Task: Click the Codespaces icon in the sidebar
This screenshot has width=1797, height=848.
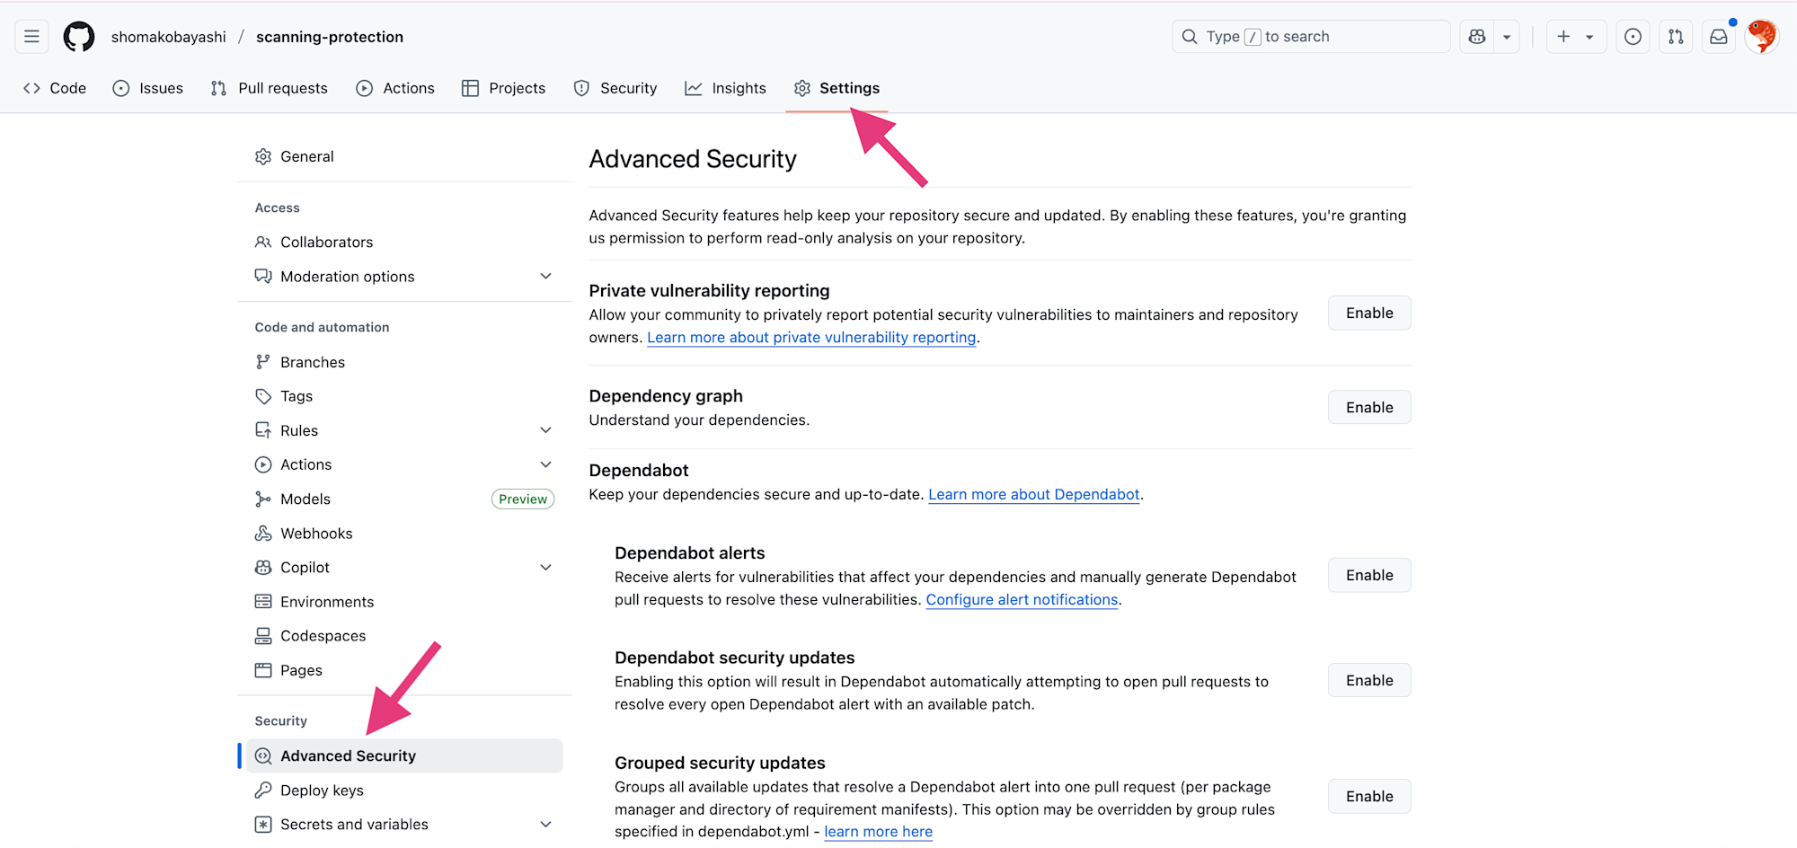Action: coord(263,636)
